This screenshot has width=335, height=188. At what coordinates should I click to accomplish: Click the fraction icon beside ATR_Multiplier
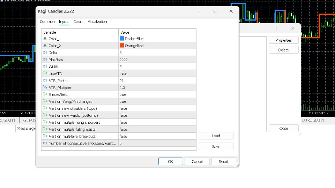pyautogui.click(x=45, y=87)
